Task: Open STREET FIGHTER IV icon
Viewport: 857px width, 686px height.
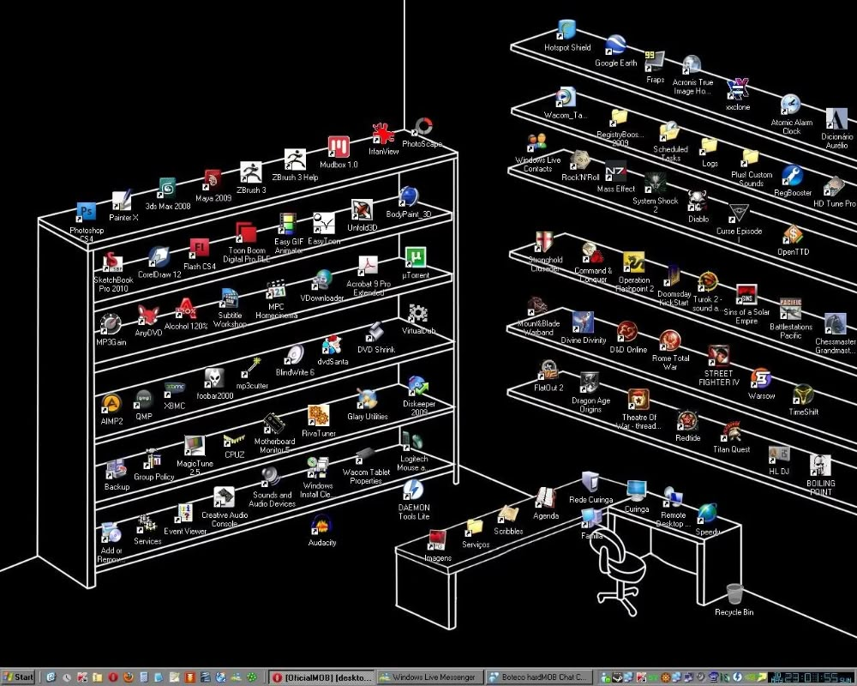Action: coord(718,356)
